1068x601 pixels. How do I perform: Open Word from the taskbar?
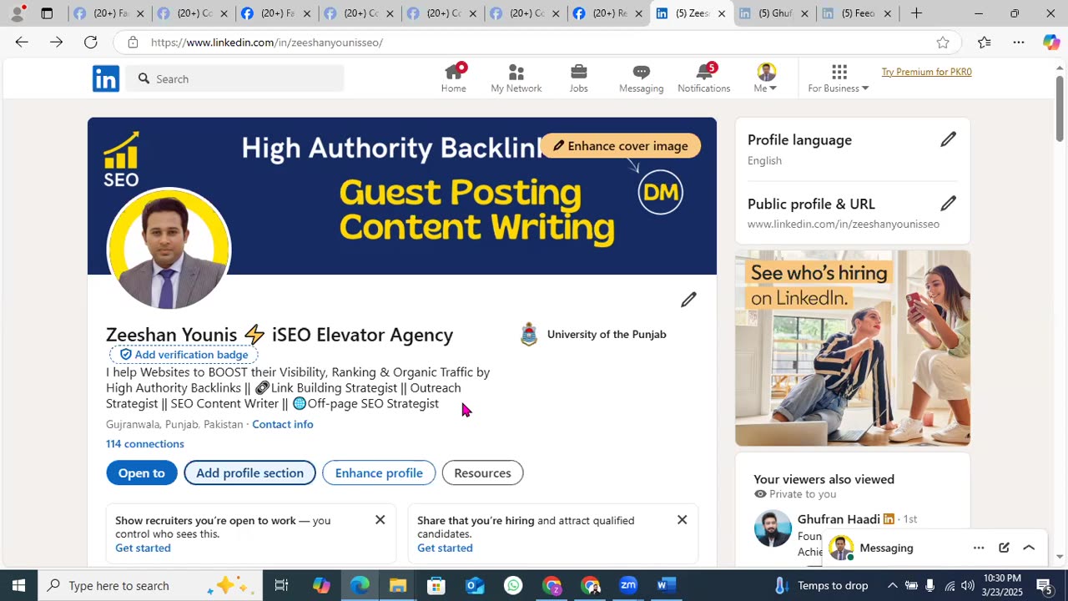(665, 585)
